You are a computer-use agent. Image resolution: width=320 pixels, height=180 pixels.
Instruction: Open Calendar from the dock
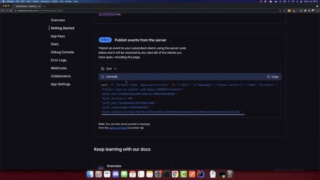coord(132,174)
